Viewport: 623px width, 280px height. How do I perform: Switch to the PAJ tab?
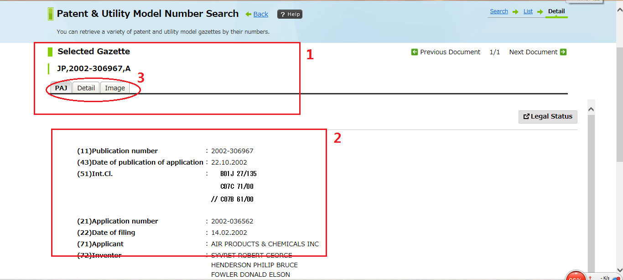click(x=61, y=88)
